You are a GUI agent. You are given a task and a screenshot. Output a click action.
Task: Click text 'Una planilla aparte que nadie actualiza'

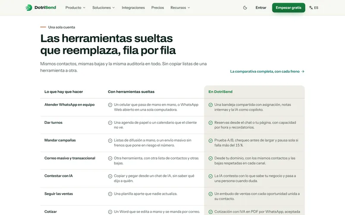click(145, 194)
